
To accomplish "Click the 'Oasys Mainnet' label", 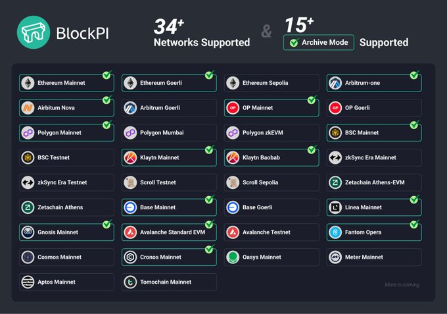I will click(x=262, y=257).
